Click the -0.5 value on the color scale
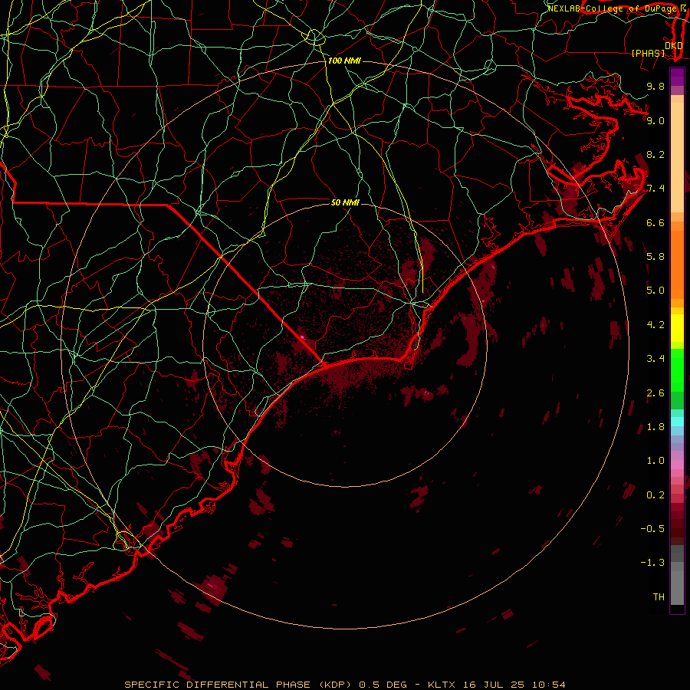The width and height of the screenshot is (690, 690). (x=652, y=529)
